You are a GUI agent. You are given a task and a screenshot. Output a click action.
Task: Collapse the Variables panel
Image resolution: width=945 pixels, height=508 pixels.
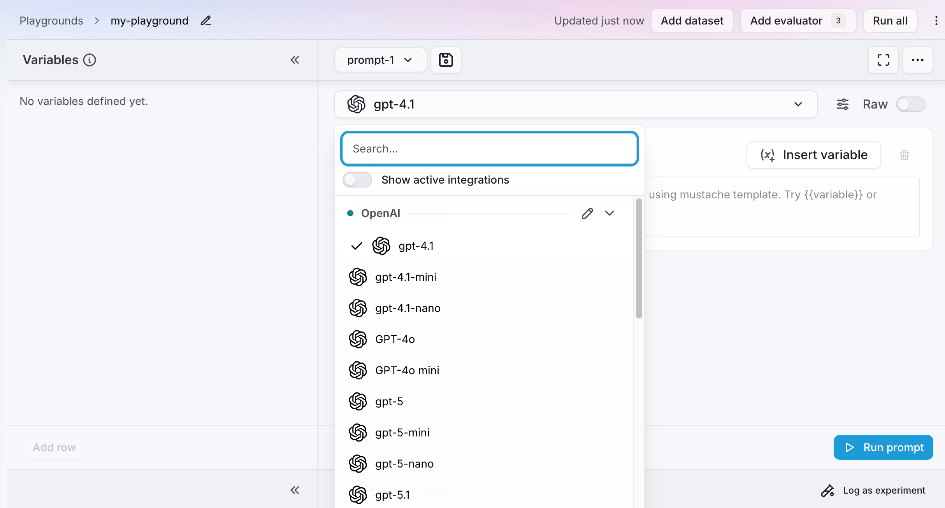[x=295, y=60]
